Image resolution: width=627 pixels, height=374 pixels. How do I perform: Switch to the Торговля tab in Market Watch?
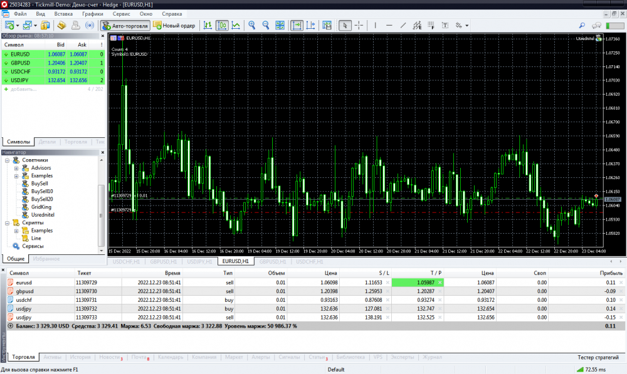[76, 142]
